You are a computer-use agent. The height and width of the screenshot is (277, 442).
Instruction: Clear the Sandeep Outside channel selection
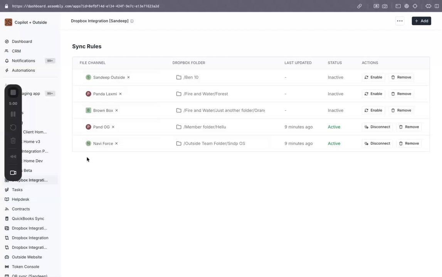click(128, 77)
